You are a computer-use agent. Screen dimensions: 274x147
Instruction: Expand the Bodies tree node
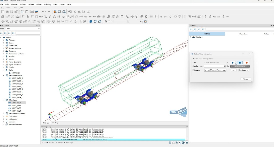[x=4, y=57]
